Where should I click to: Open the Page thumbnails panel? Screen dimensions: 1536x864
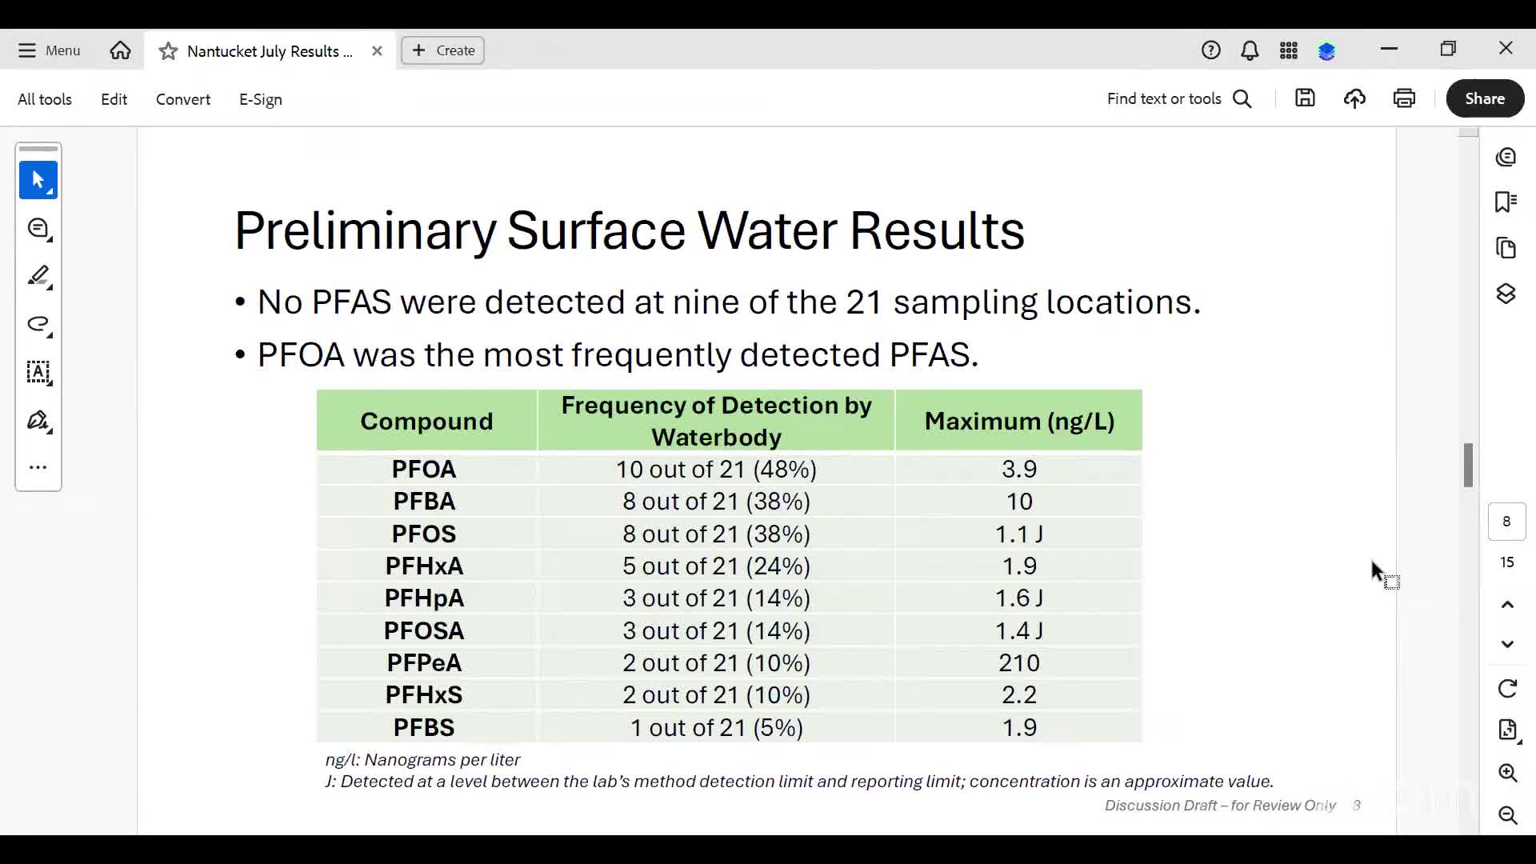pyautogui.click(x=1507, y=248)
